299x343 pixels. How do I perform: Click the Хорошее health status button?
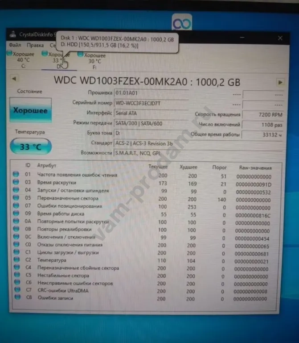pos(30,111)
